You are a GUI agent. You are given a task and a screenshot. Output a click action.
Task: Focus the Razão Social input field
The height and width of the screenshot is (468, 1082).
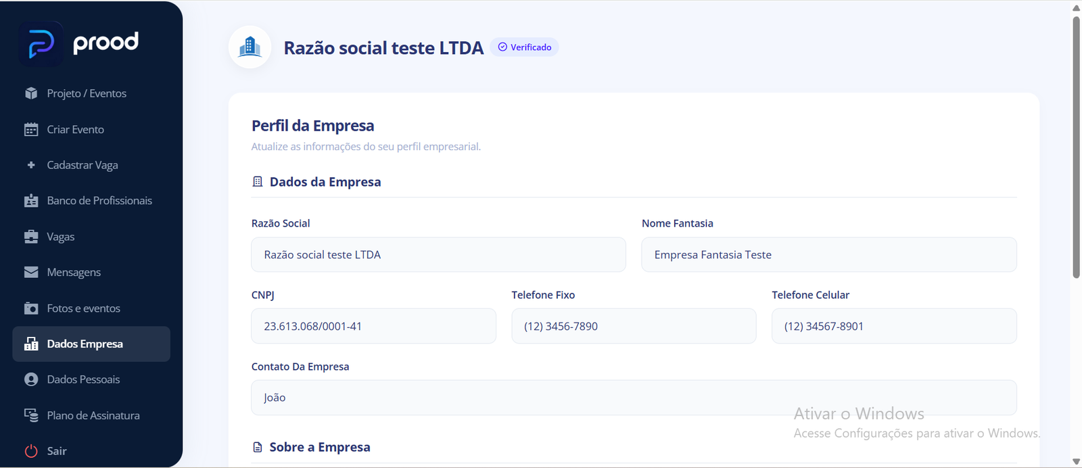[438, 254]
